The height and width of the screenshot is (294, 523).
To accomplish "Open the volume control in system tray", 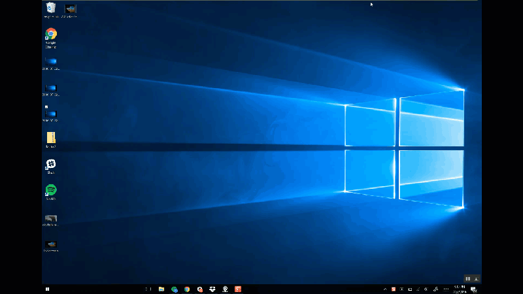I will pos(426,289).
